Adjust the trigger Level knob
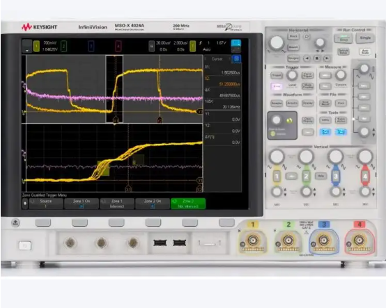Screen dimensions: 386x308 point(292,75)
